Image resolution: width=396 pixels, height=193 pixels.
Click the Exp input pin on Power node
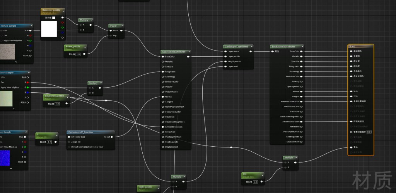[x=110, y=36]
